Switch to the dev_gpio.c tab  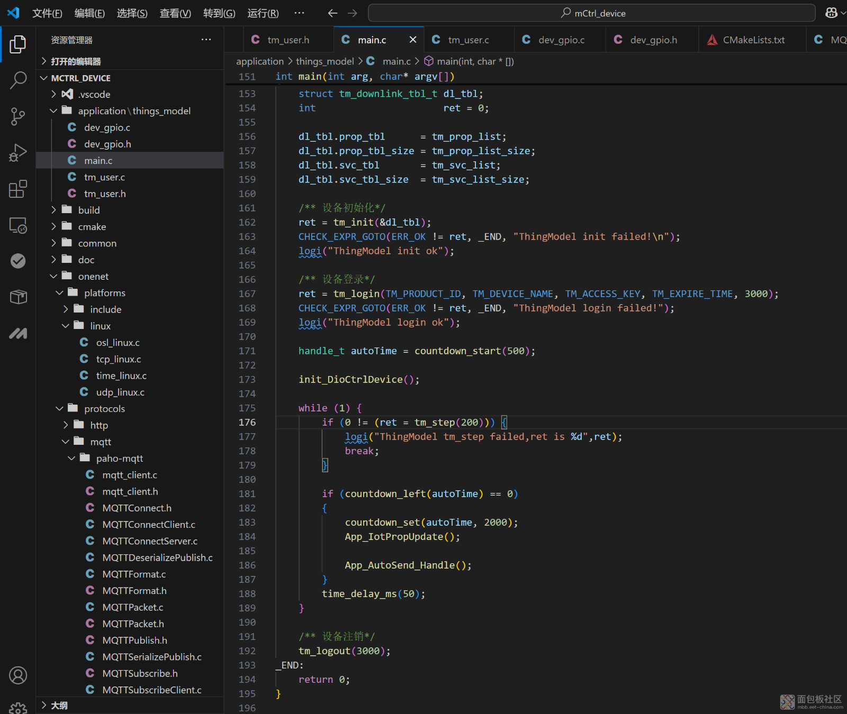click(561, 40)
